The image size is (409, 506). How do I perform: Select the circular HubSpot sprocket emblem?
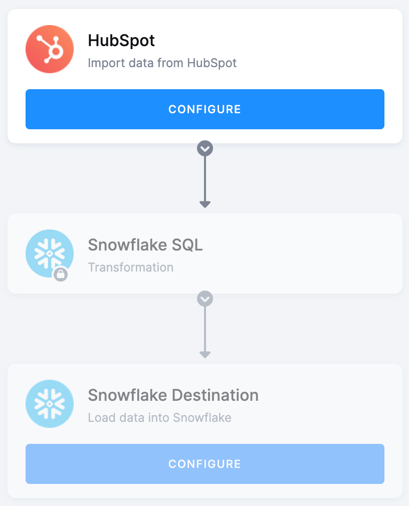pyautogui.click(x=49, y=49)
